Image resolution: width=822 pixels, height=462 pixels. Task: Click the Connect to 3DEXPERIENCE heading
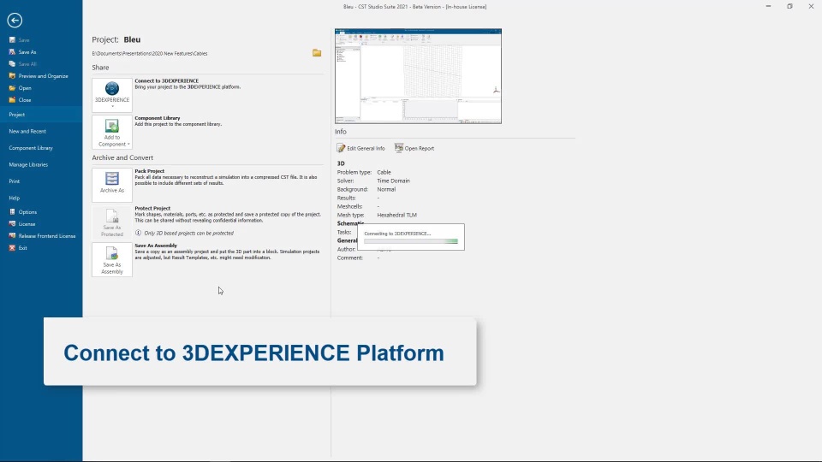pos(167,80)
